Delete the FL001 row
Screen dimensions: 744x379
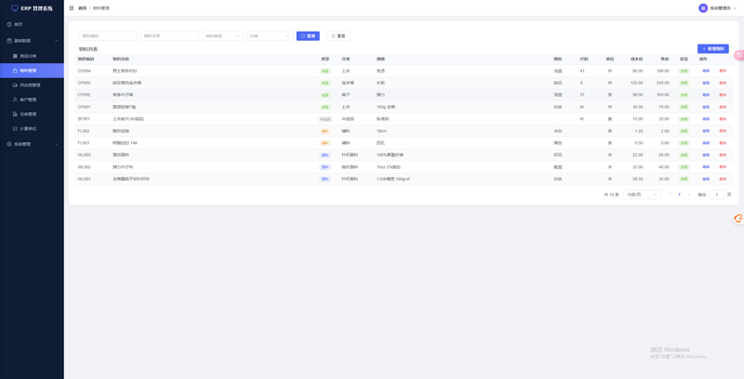coord(723,143)
